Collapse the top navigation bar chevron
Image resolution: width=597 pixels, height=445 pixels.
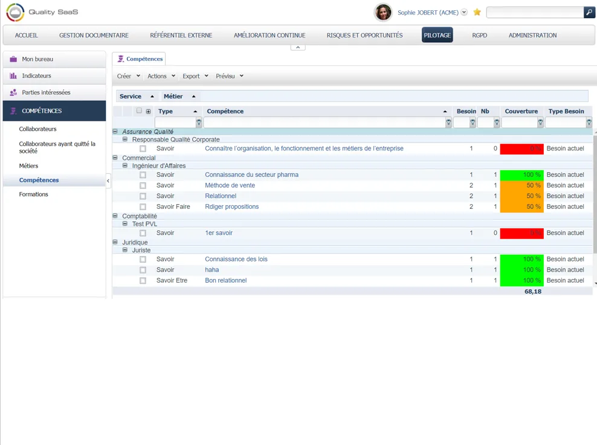click(x=298, y=48)
